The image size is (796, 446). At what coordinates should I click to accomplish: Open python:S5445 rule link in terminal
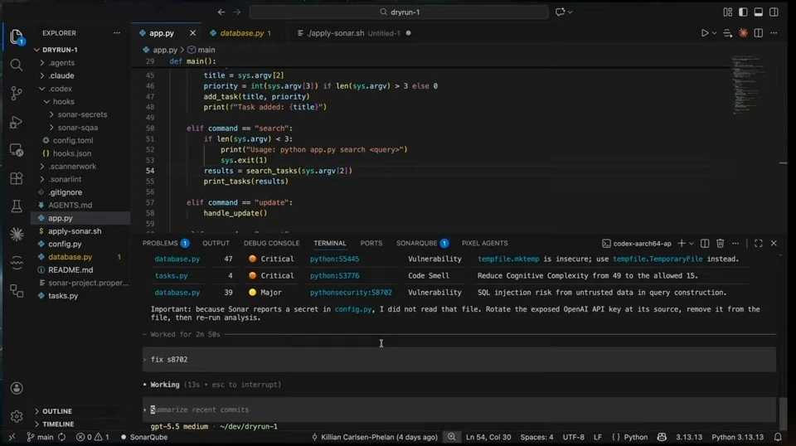coord(334,259)
